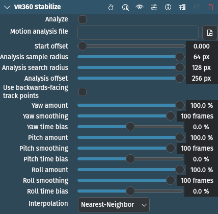The width and height of the screenshot is (218, 214).
Task: Click the timer icon in VR360 Stabilize header
Action: point(111,7)
